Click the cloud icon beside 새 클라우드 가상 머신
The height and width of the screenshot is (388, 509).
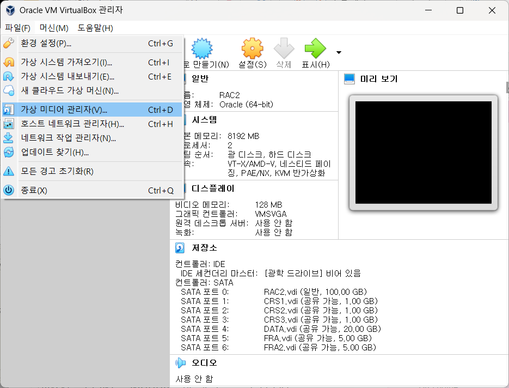click(x=9, y=90)
